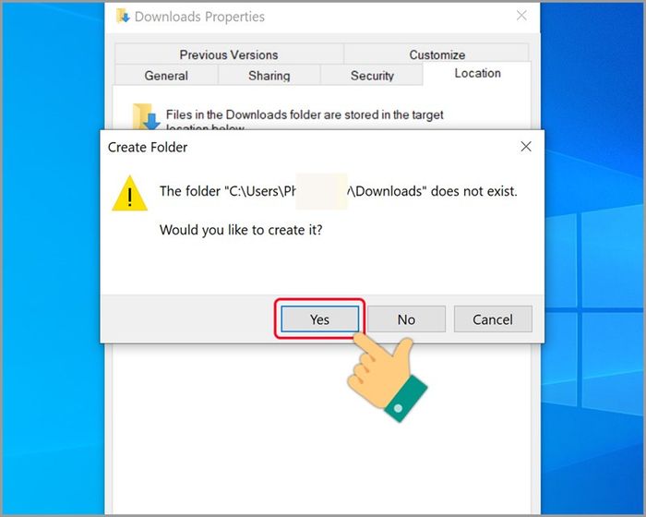Click the folder icon with blue arrow in Location tab
646x517 pixels.
146,116
